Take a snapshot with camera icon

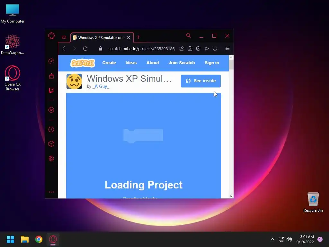click(x=190, y=49)
